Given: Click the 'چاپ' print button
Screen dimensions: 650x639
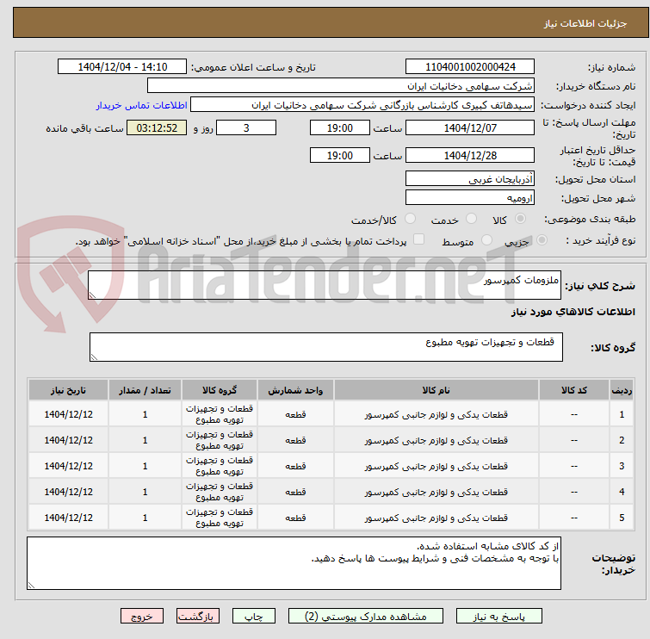Looking at the screenshot, I should point(254,617).
